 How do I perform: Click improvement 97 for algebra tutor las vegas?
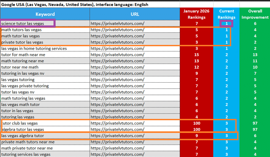pyautogui.click(x=255, y=129)
